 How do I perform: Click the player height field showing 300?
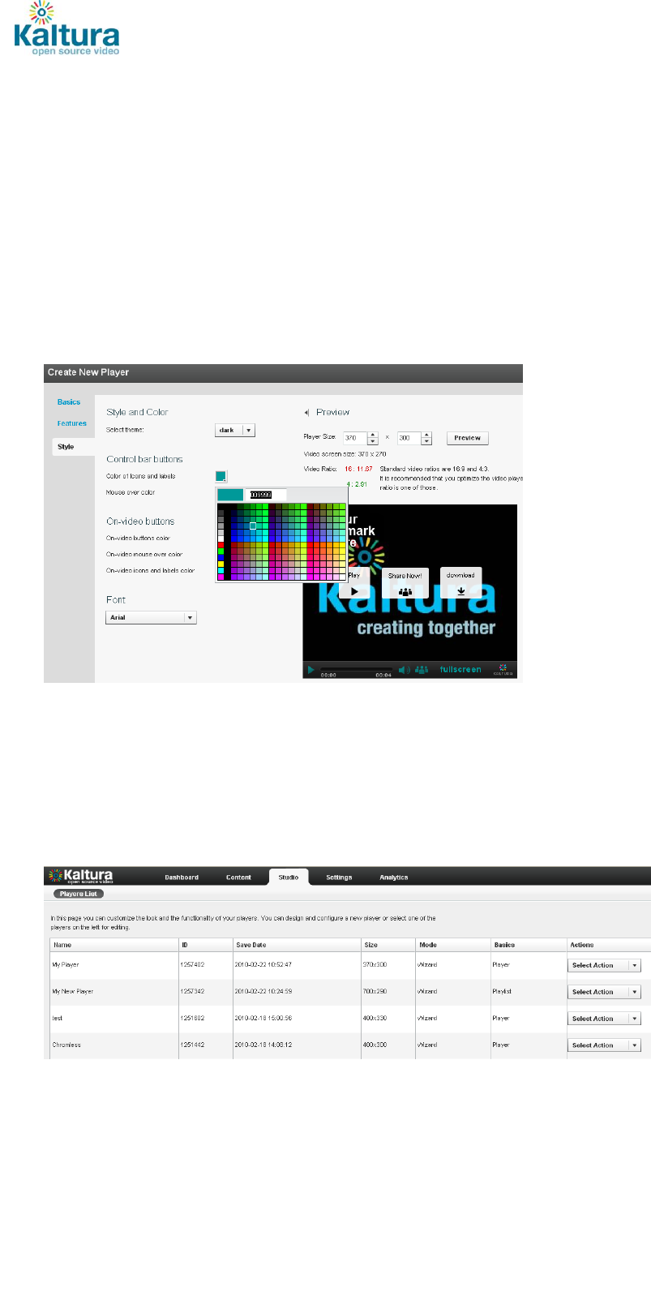tap(409, 438)
